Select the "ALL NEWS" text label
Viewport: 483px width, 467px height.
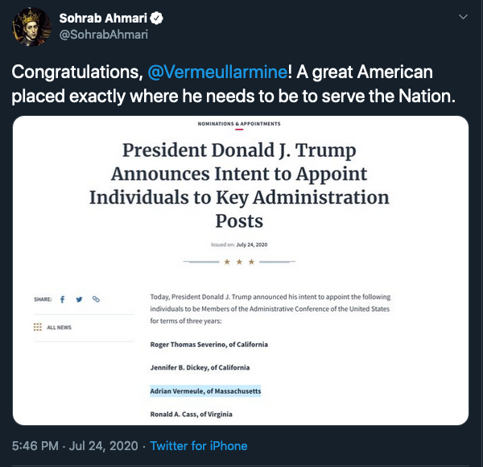pyautogui.click(x=59, y=328)
